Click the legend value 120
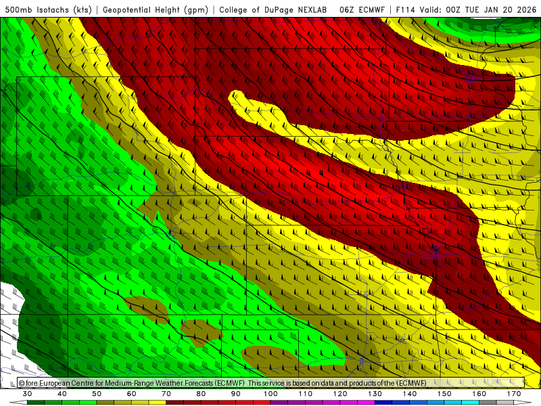541x406 pixels. click(340, 394)
